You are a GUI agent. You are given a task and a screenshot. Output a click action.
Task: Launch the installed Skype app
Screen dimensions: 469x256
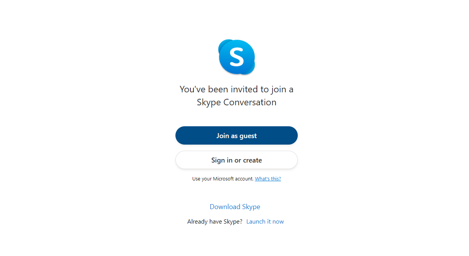[x=265, y=222]
